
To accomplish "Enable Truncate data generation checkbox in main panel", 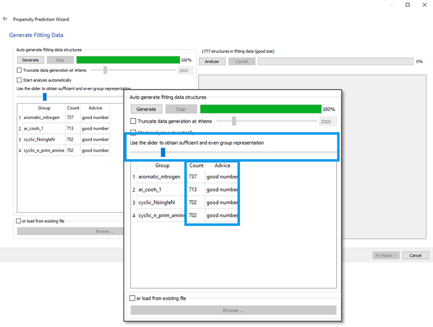I will [19, 70].
